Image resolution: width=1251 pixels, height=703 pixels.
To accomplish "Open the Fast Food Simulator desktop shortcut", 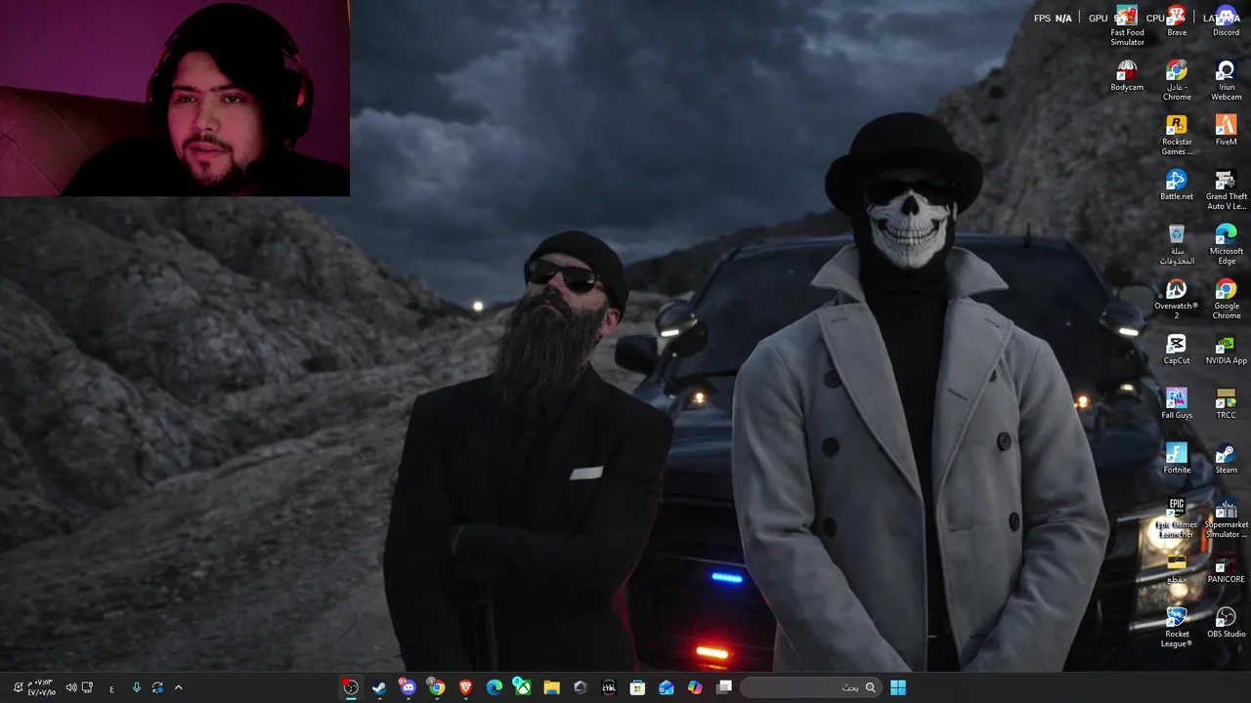I will (1127, 26).
